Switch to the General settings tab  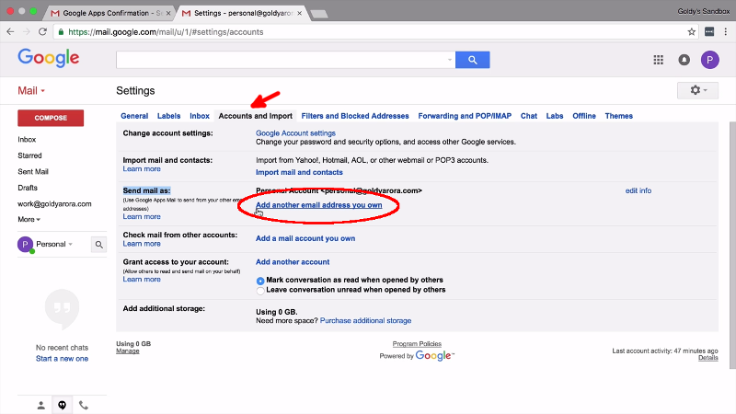(134, 116)
